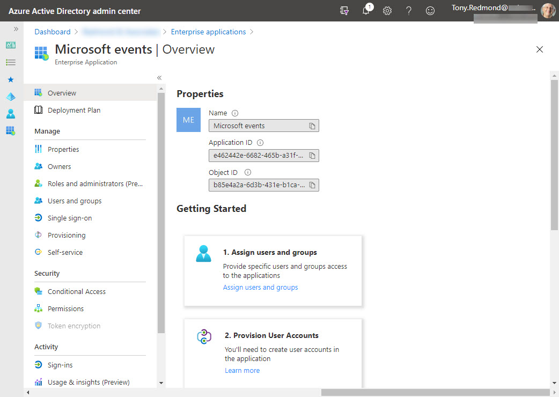Click the Object ID text field
This screenshot has width=559, height=397.
point(264,185)
